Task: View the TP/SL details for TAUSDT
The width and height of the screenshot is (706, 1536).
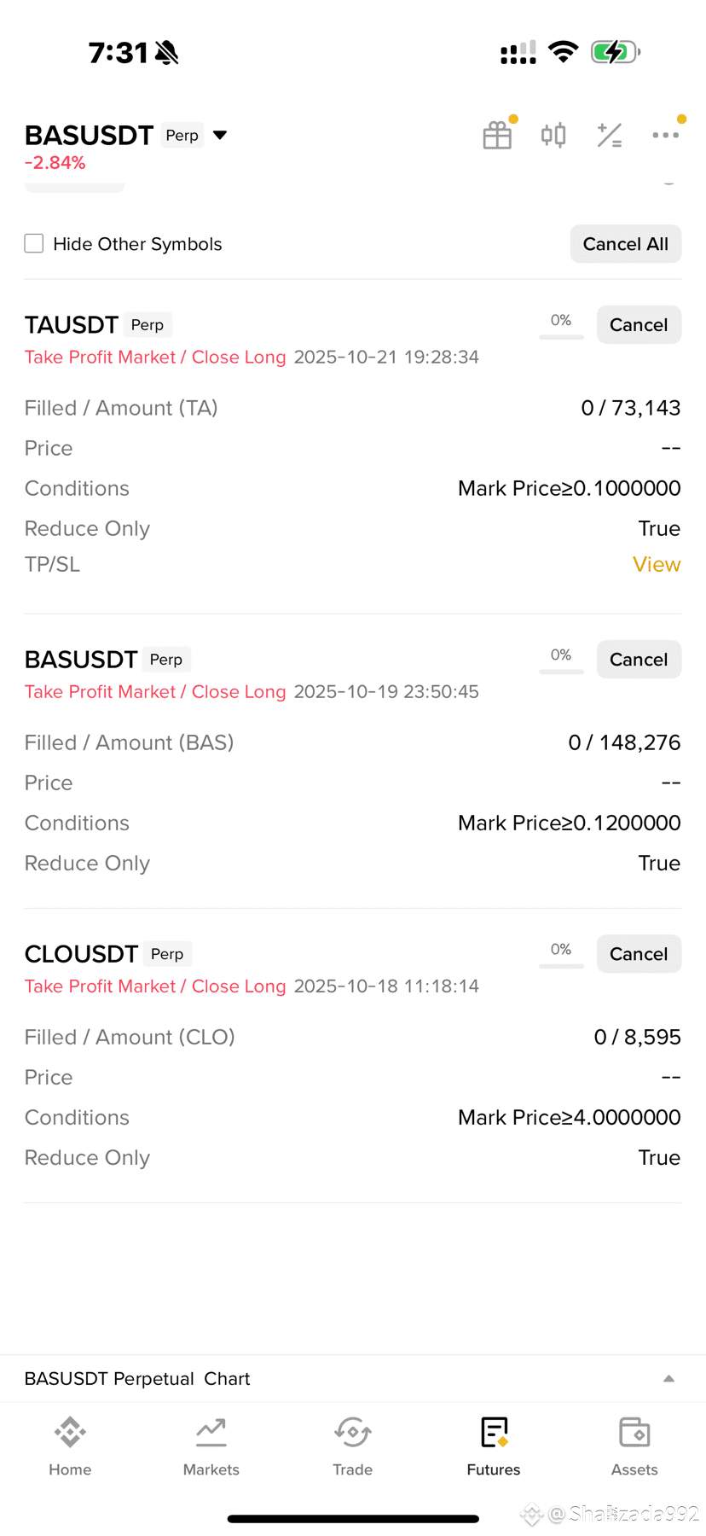Action: (x=657, y=564)
